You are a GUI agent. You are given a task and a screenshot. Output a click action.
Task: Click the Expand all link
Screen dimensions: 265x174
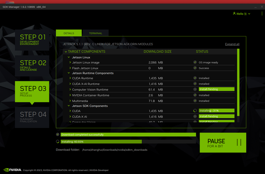coord(232,44)
